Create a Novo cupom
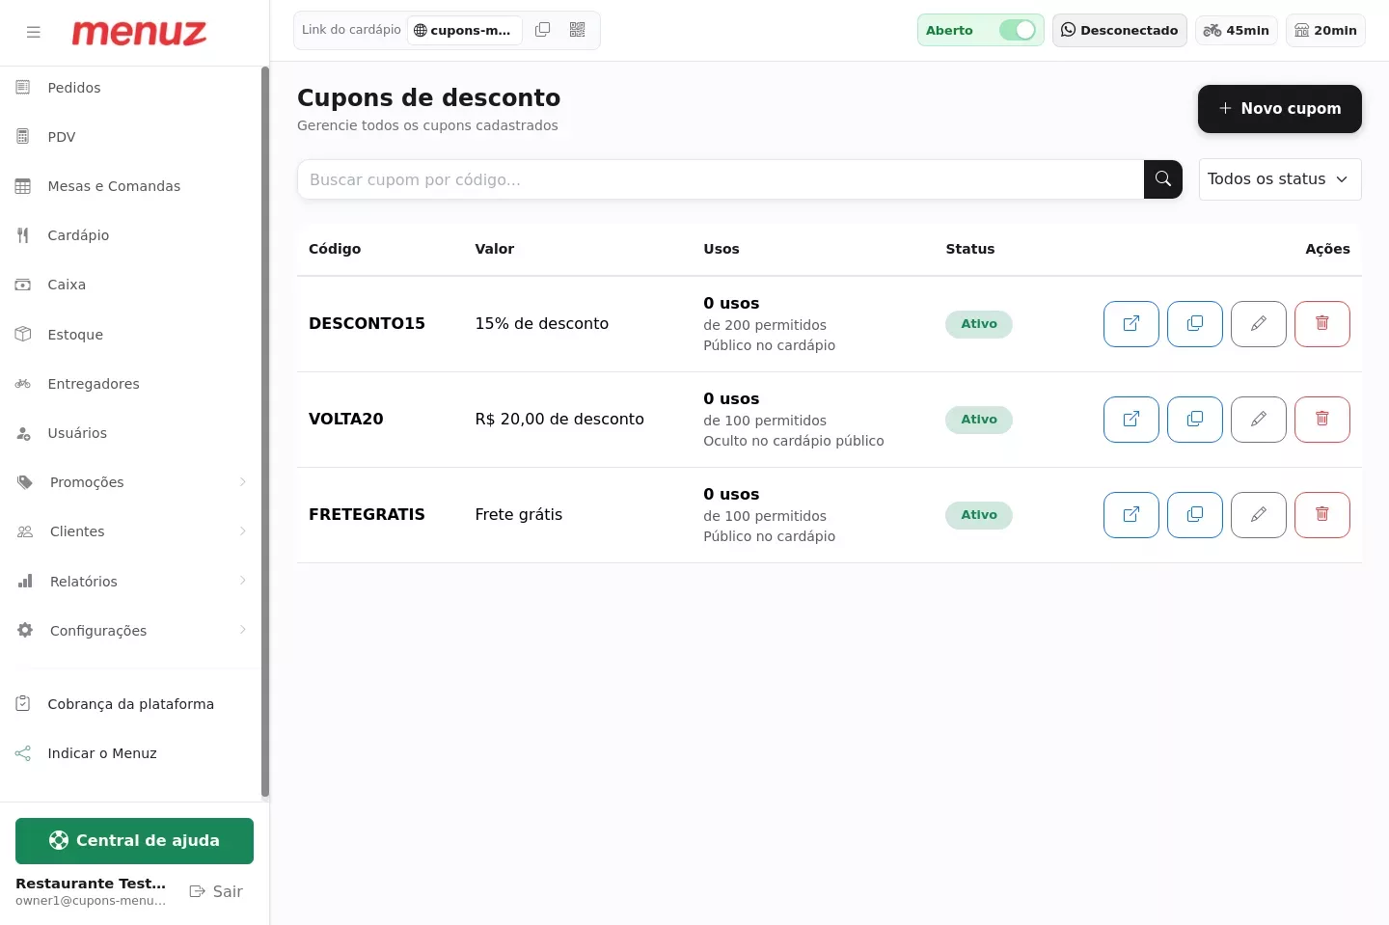Screen dimensions: 1389x925 (x=1279, y=108)
